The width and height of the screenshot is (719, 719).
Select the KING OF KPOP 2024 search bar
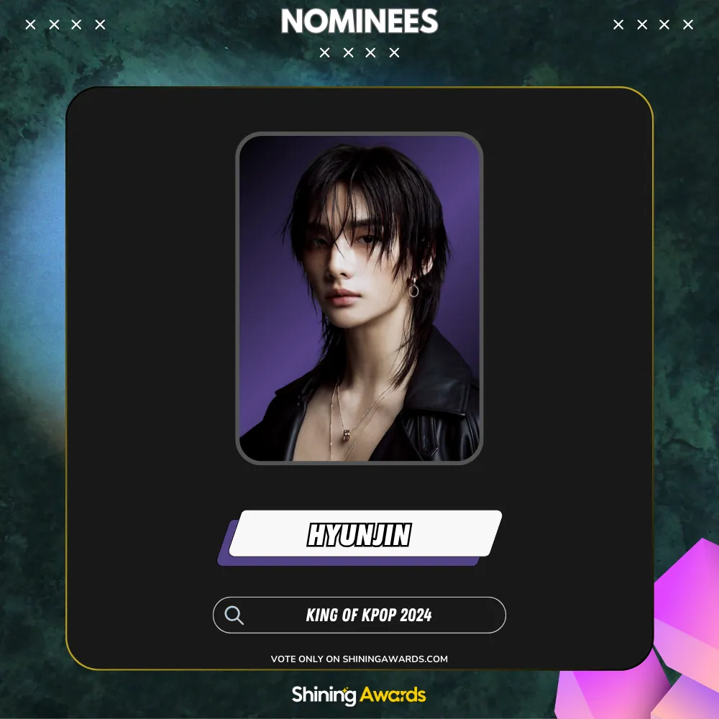(x=359, y=615)
